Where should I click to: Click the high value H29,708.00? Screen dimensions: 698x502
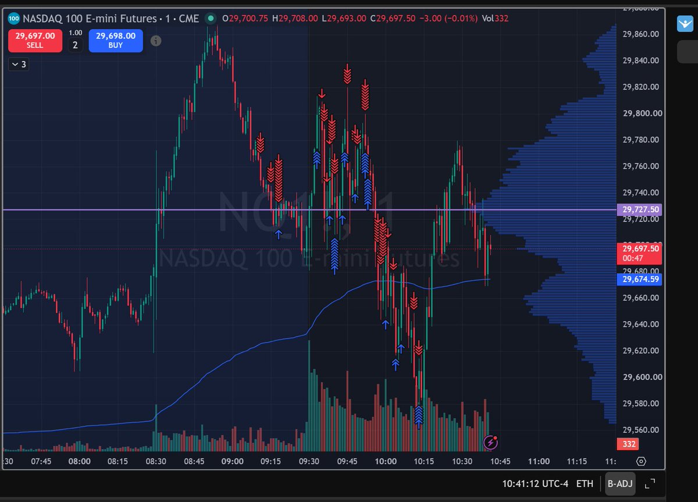295,19
